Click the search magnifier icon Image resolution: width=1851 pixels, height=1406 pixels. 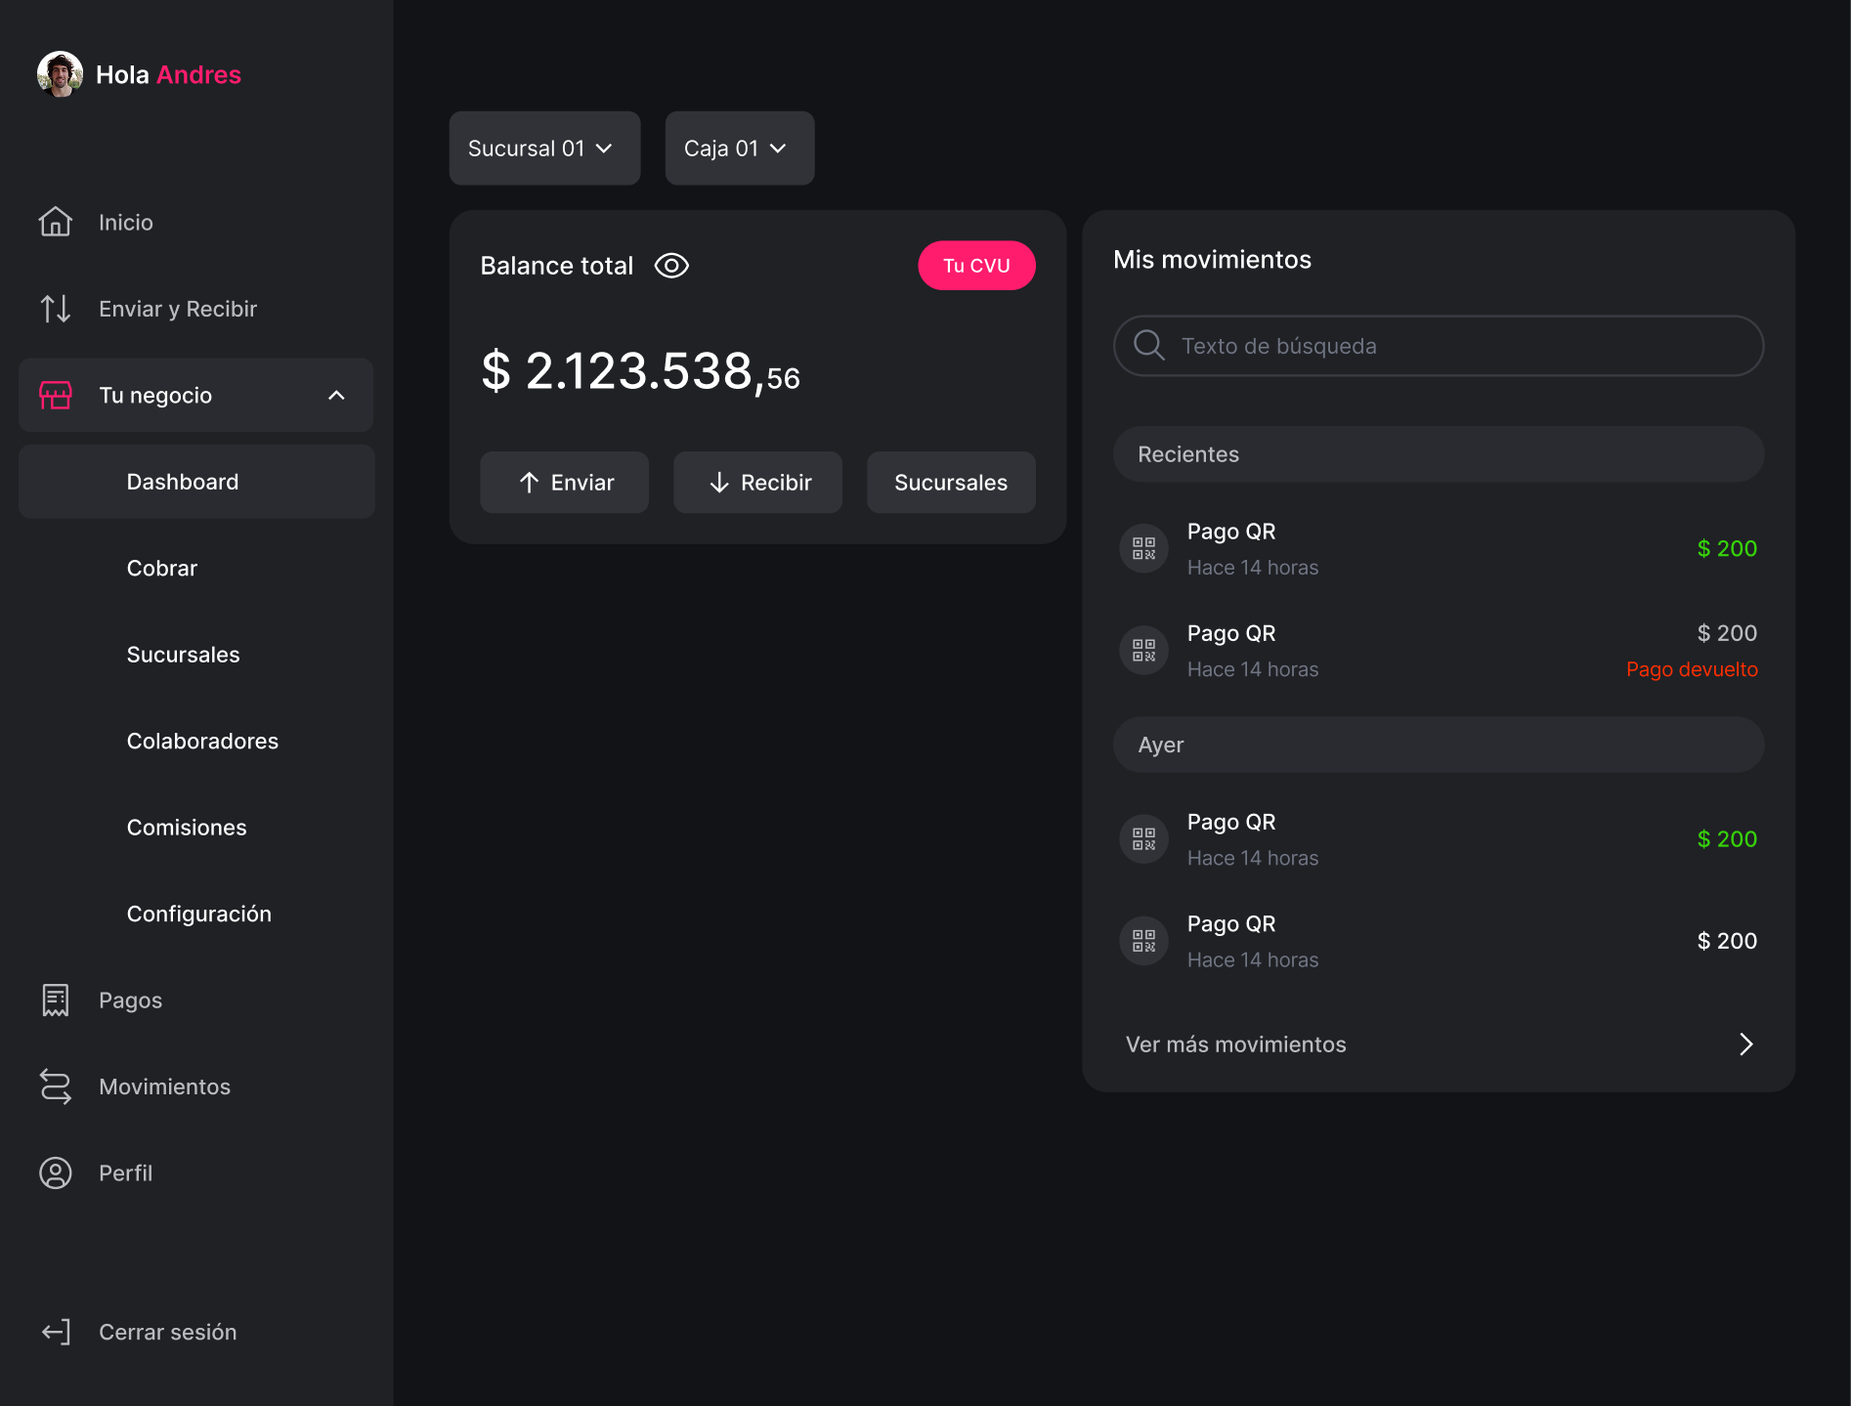pyautogui.click(x=1148, y=345)
